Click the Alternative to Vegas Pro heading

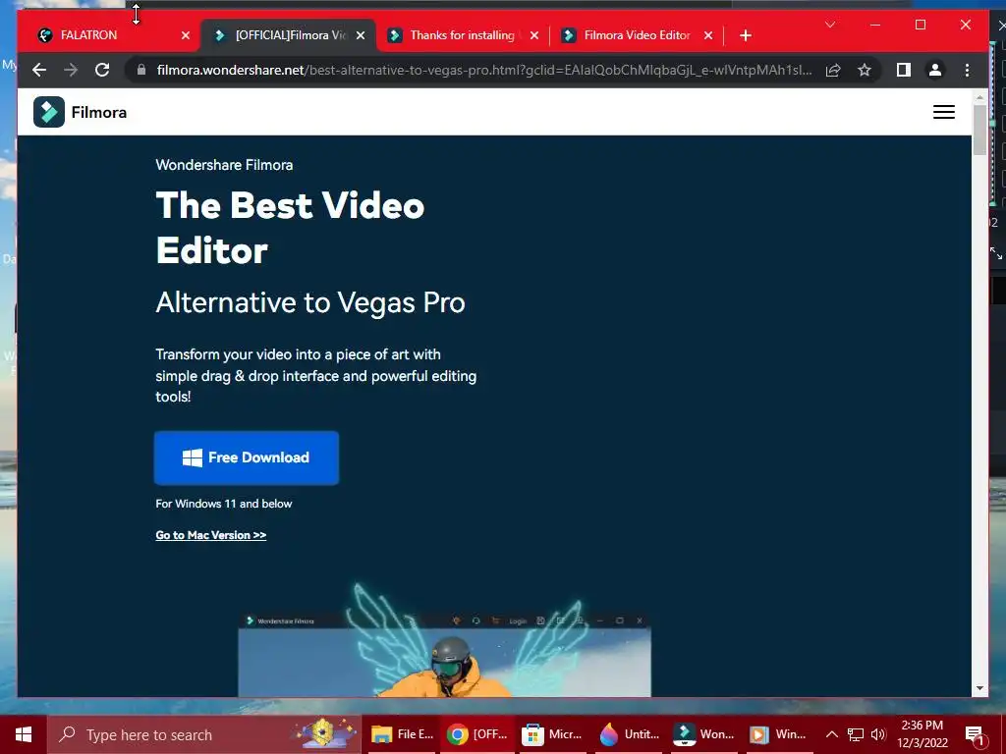310,302
